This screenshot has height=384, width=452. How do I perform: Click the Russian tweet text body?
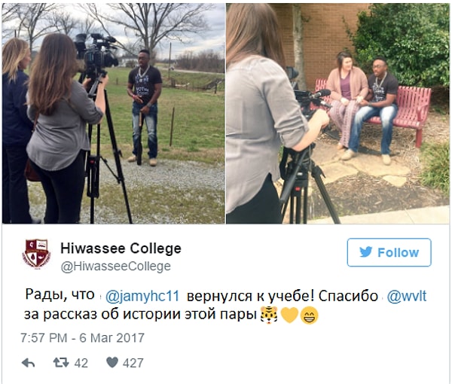click(x=225, y=305)
